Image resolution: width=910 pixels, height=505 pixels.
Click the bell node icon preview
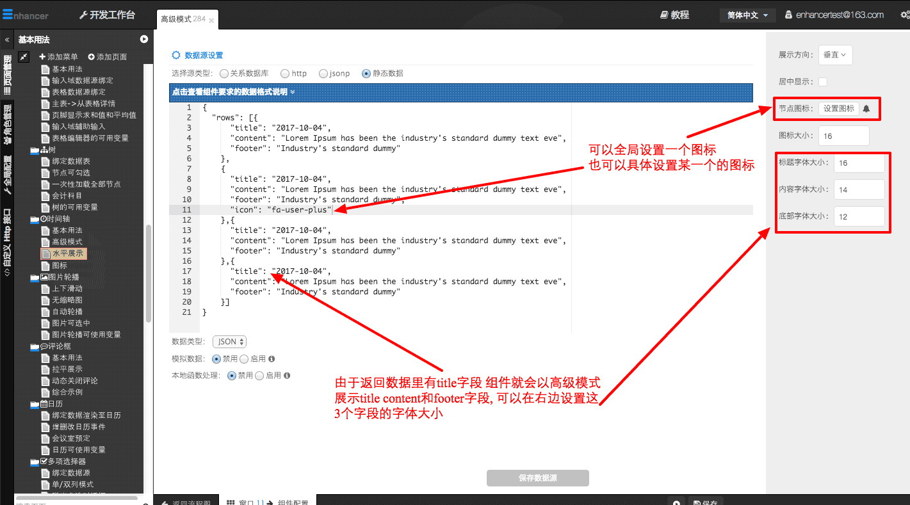pyautogui.click(x=866, y=109)
